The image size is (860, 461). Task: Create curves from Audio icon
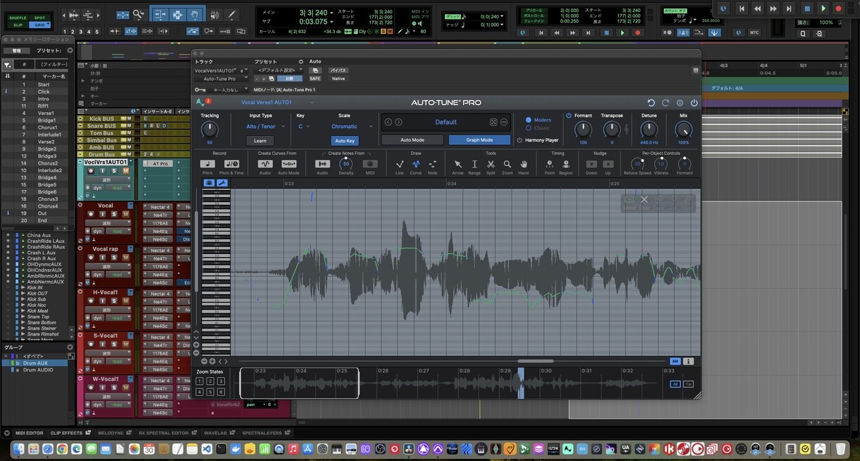[x=265, y=164]
